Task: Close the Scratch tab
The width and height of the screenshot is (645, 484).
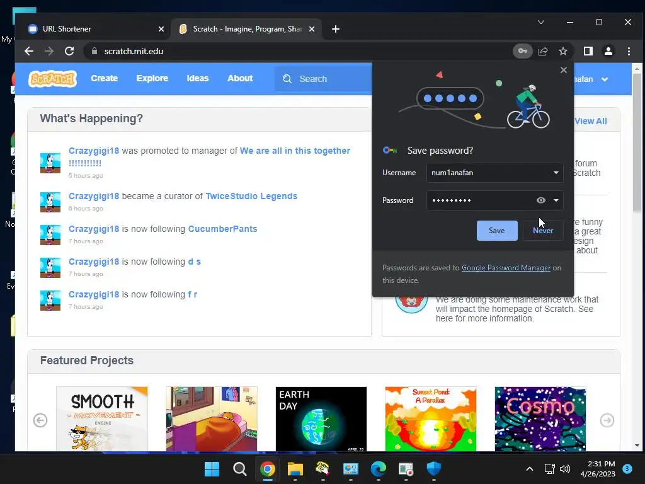Action: point(312,29)
